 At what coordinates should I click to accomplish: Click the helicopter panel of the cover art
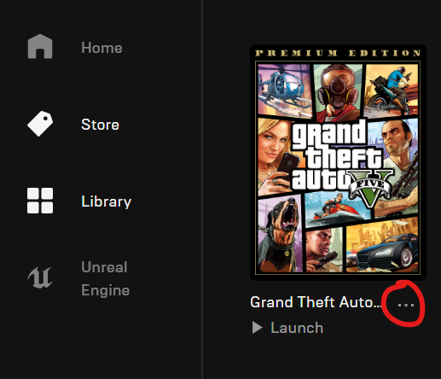pos(284,90)
